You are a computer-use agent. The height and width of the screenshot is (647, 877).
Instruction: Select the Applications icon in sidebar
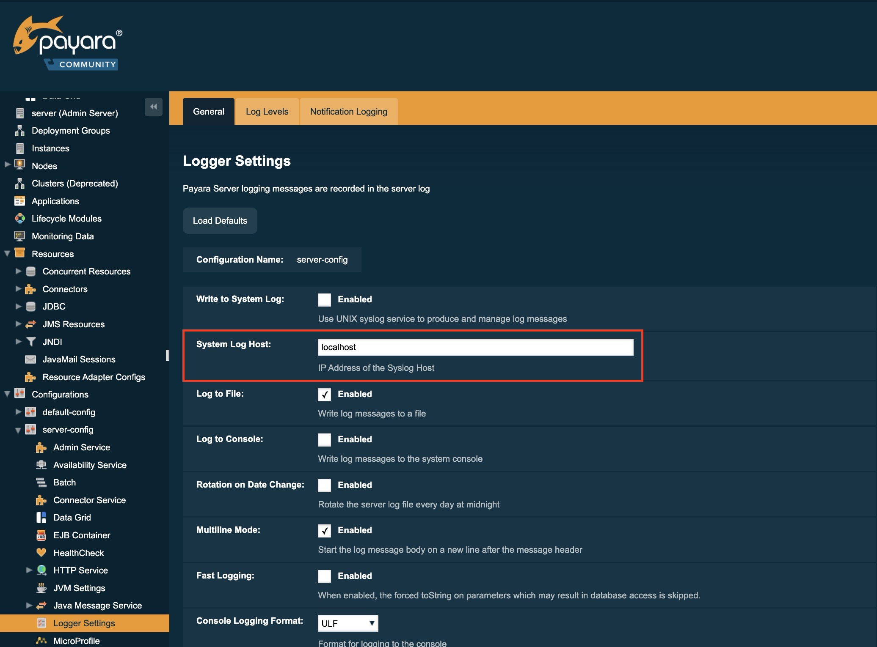coord(20,201)
